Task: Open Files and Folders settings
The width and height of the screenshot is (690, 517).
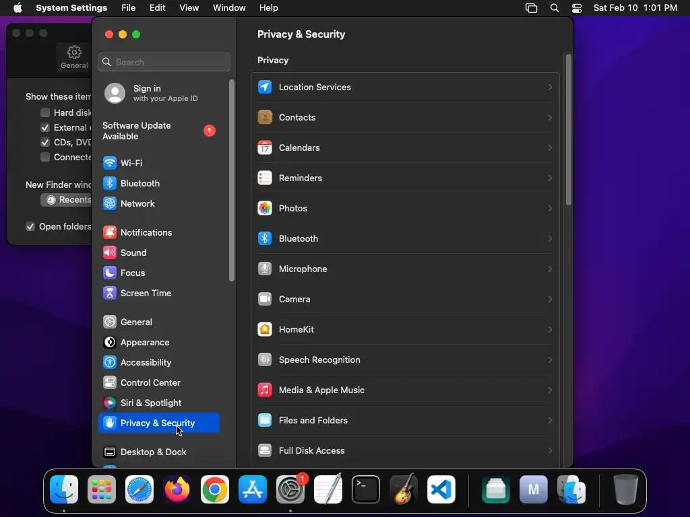Action: (405, 421)
